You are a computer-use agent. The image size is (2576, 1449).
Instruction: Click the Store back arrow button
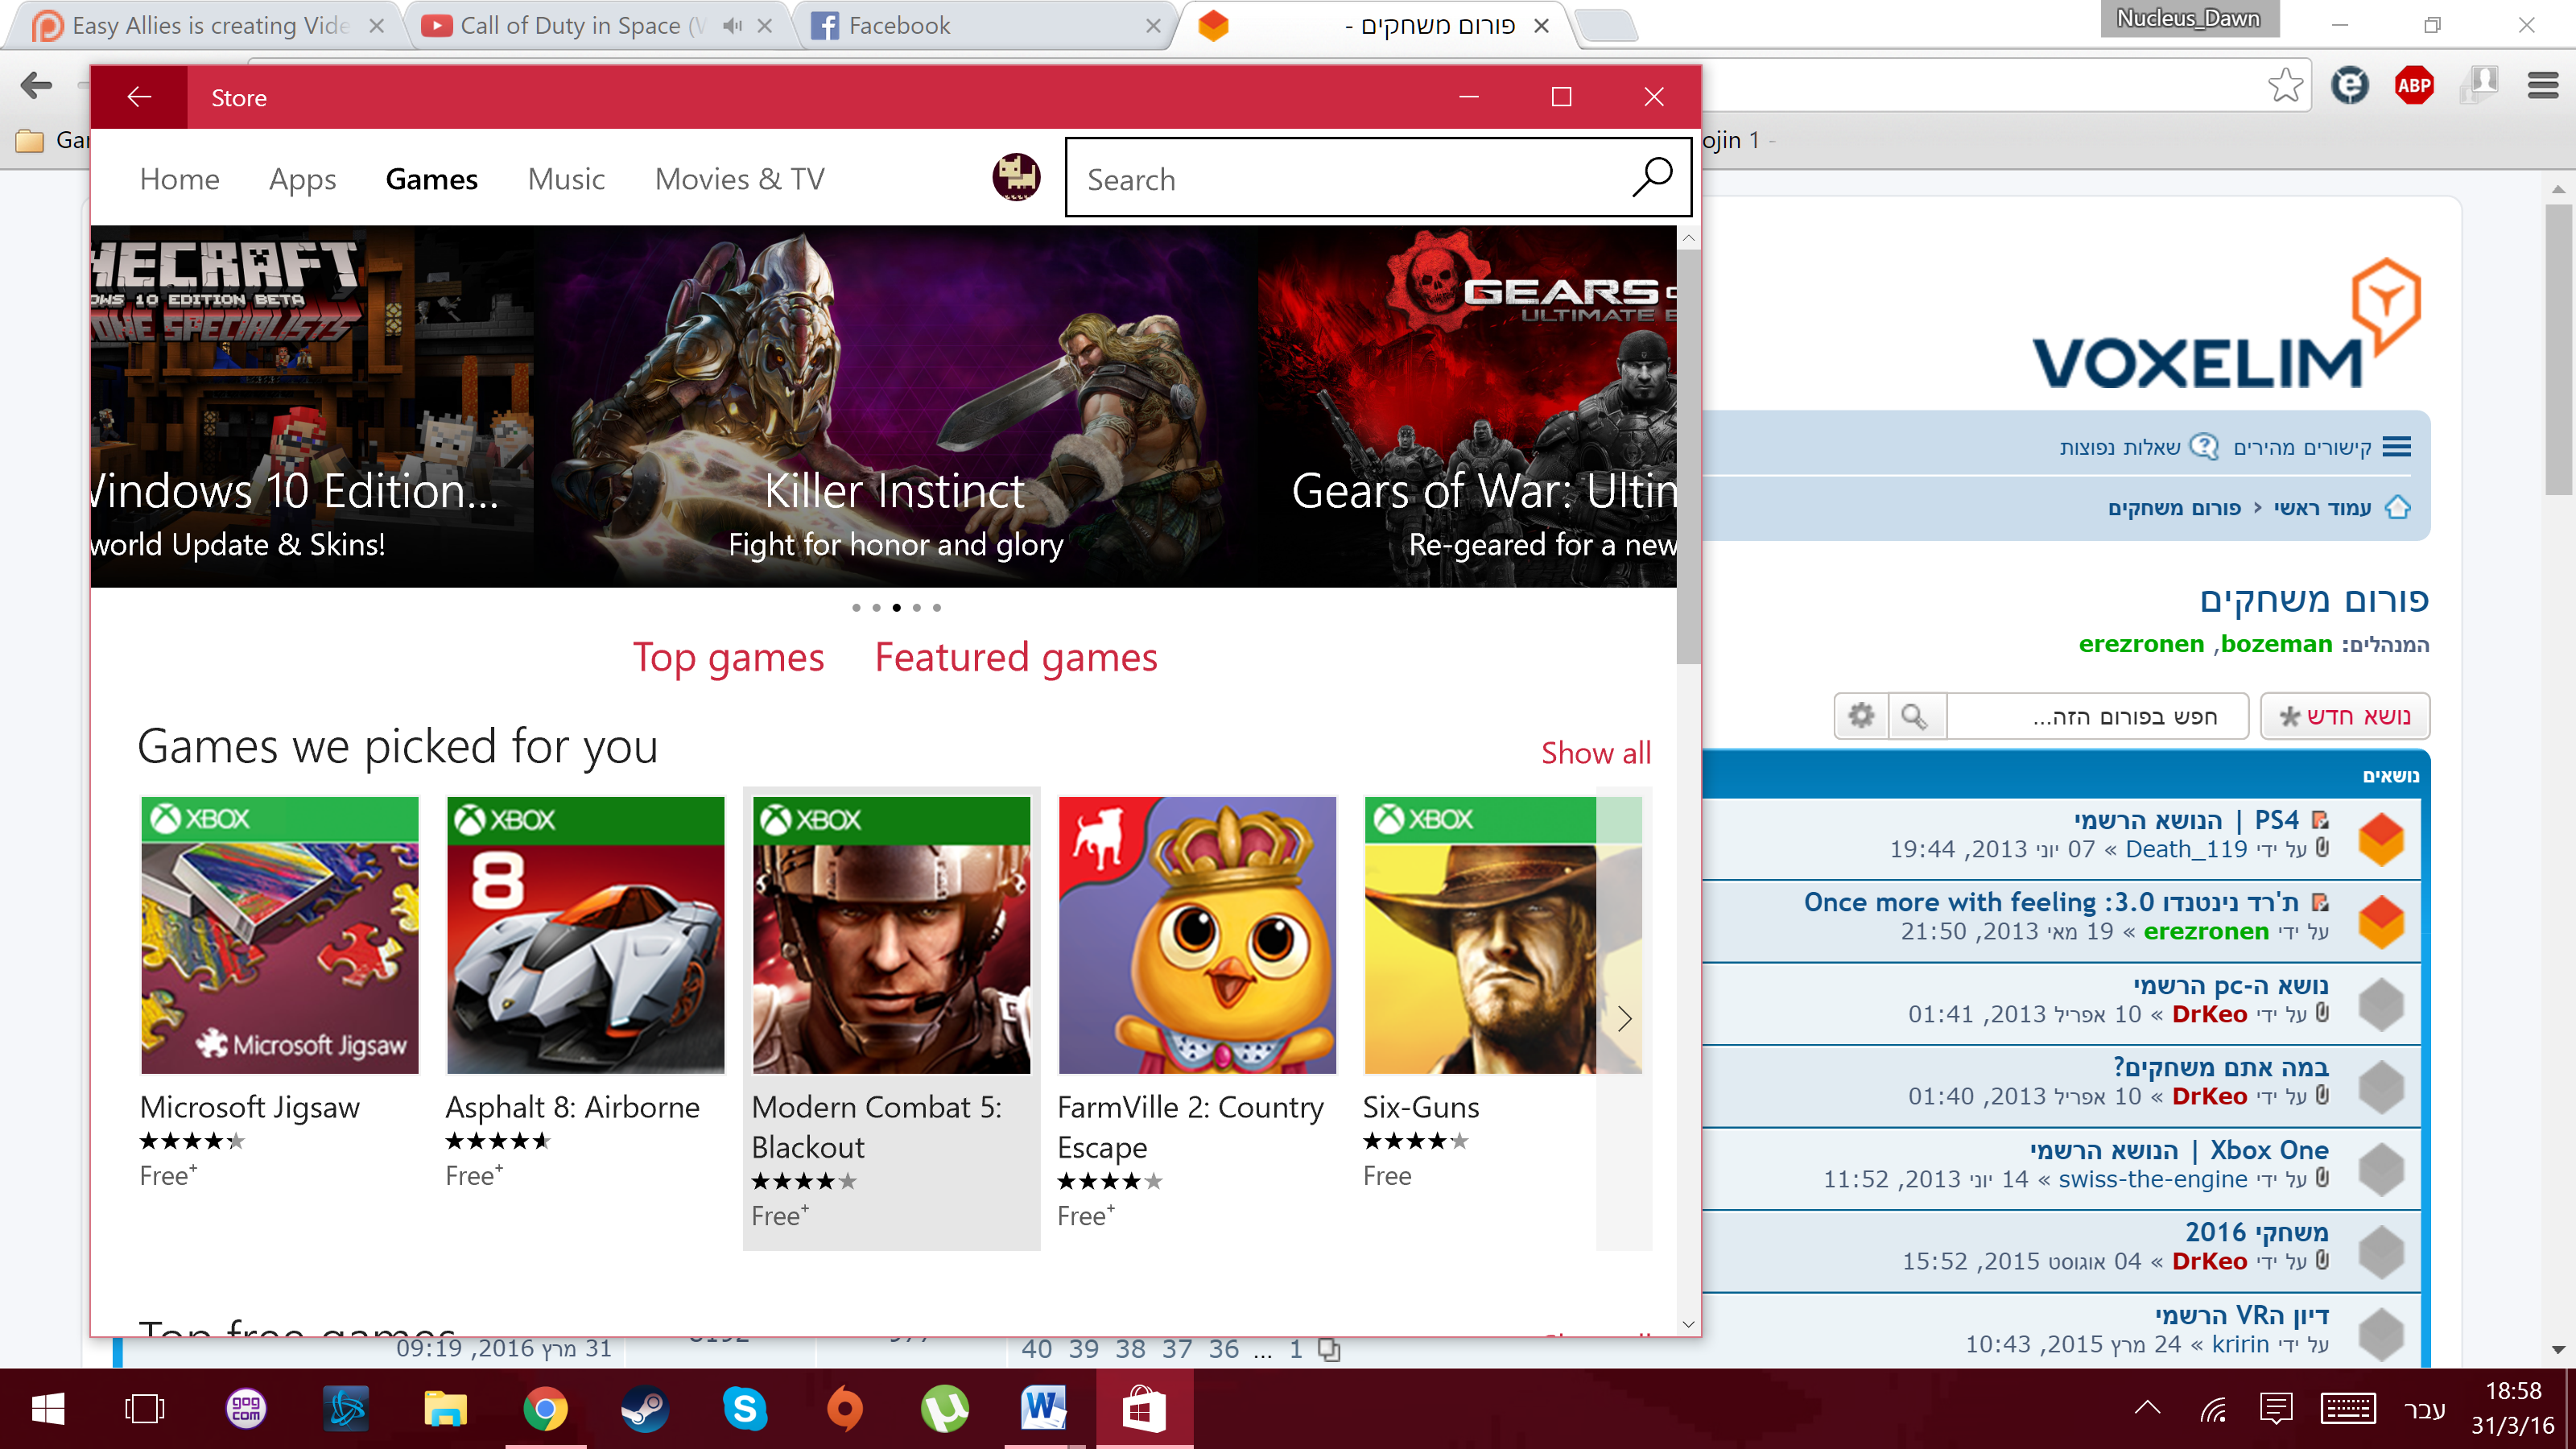coord(139,97)
